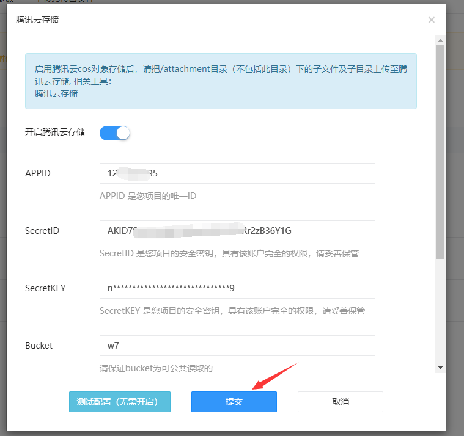The image size is (464, 436).
Task: Close the 腾讯云存储 dialog with the X
Action: (x=432, y=20)
